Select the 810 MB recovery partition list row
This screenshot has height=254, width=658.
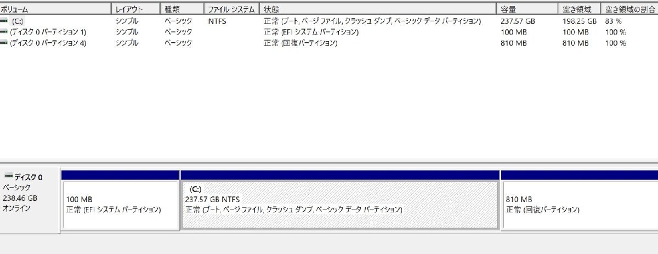[x=329, y=43]
